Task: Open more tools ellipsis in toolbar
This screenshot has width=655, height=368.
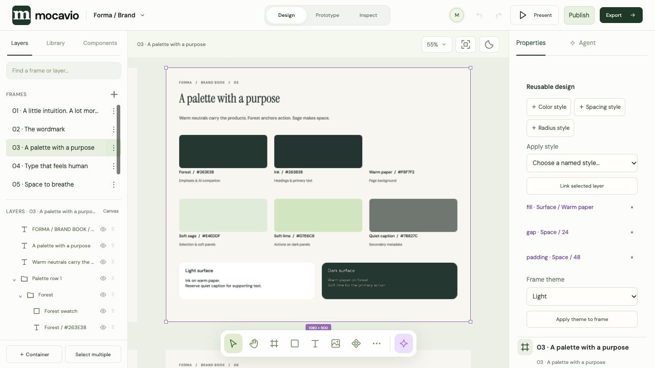Action: 377,344
